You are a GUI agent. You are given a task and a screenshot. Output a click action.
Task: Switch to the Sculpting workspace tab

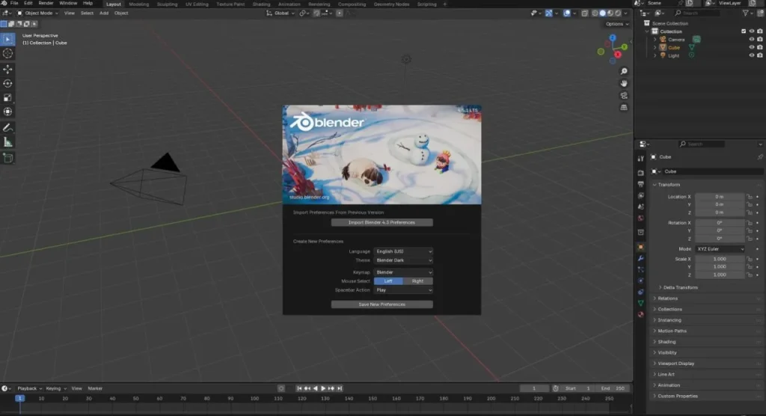pyautogui.click(x=167, y=4)
